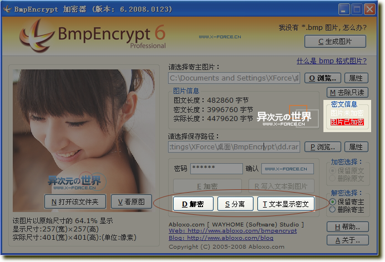The image size is (385, 262).
Task: Click the disabled E 加密 button
Action: [207, 186]
